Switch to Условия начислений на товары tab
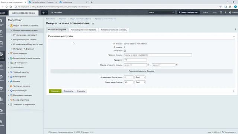 [114, 30]
